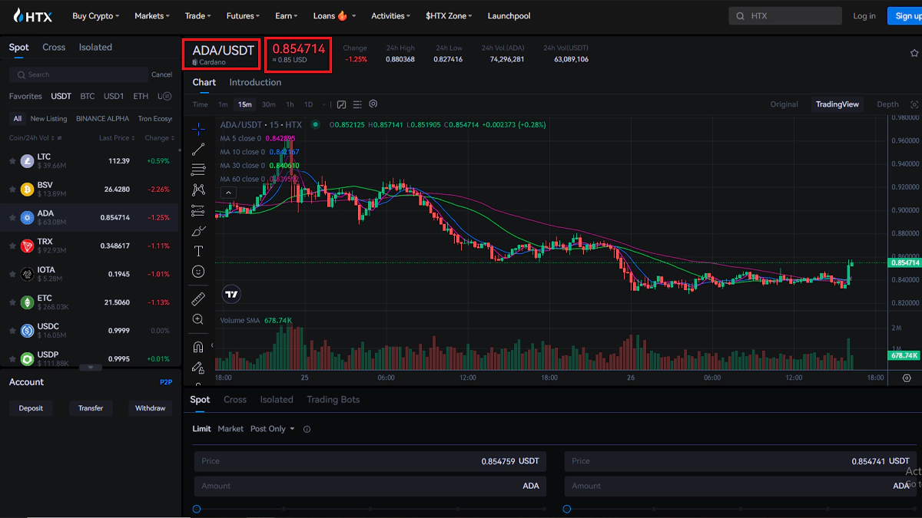Switch the coin/volume display icon
Viewport: 922px width, 518px height.
pyautogui.click(x=60, y=138)
